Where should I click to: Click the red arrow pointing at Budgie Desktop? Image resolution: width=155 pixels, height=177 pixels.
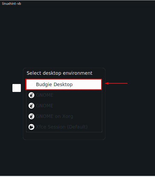pos(116,83)
